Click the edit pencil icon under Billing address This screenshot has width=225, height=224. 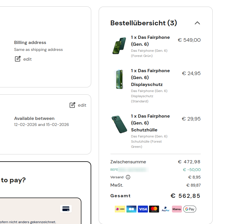click(x=18, y=59)
